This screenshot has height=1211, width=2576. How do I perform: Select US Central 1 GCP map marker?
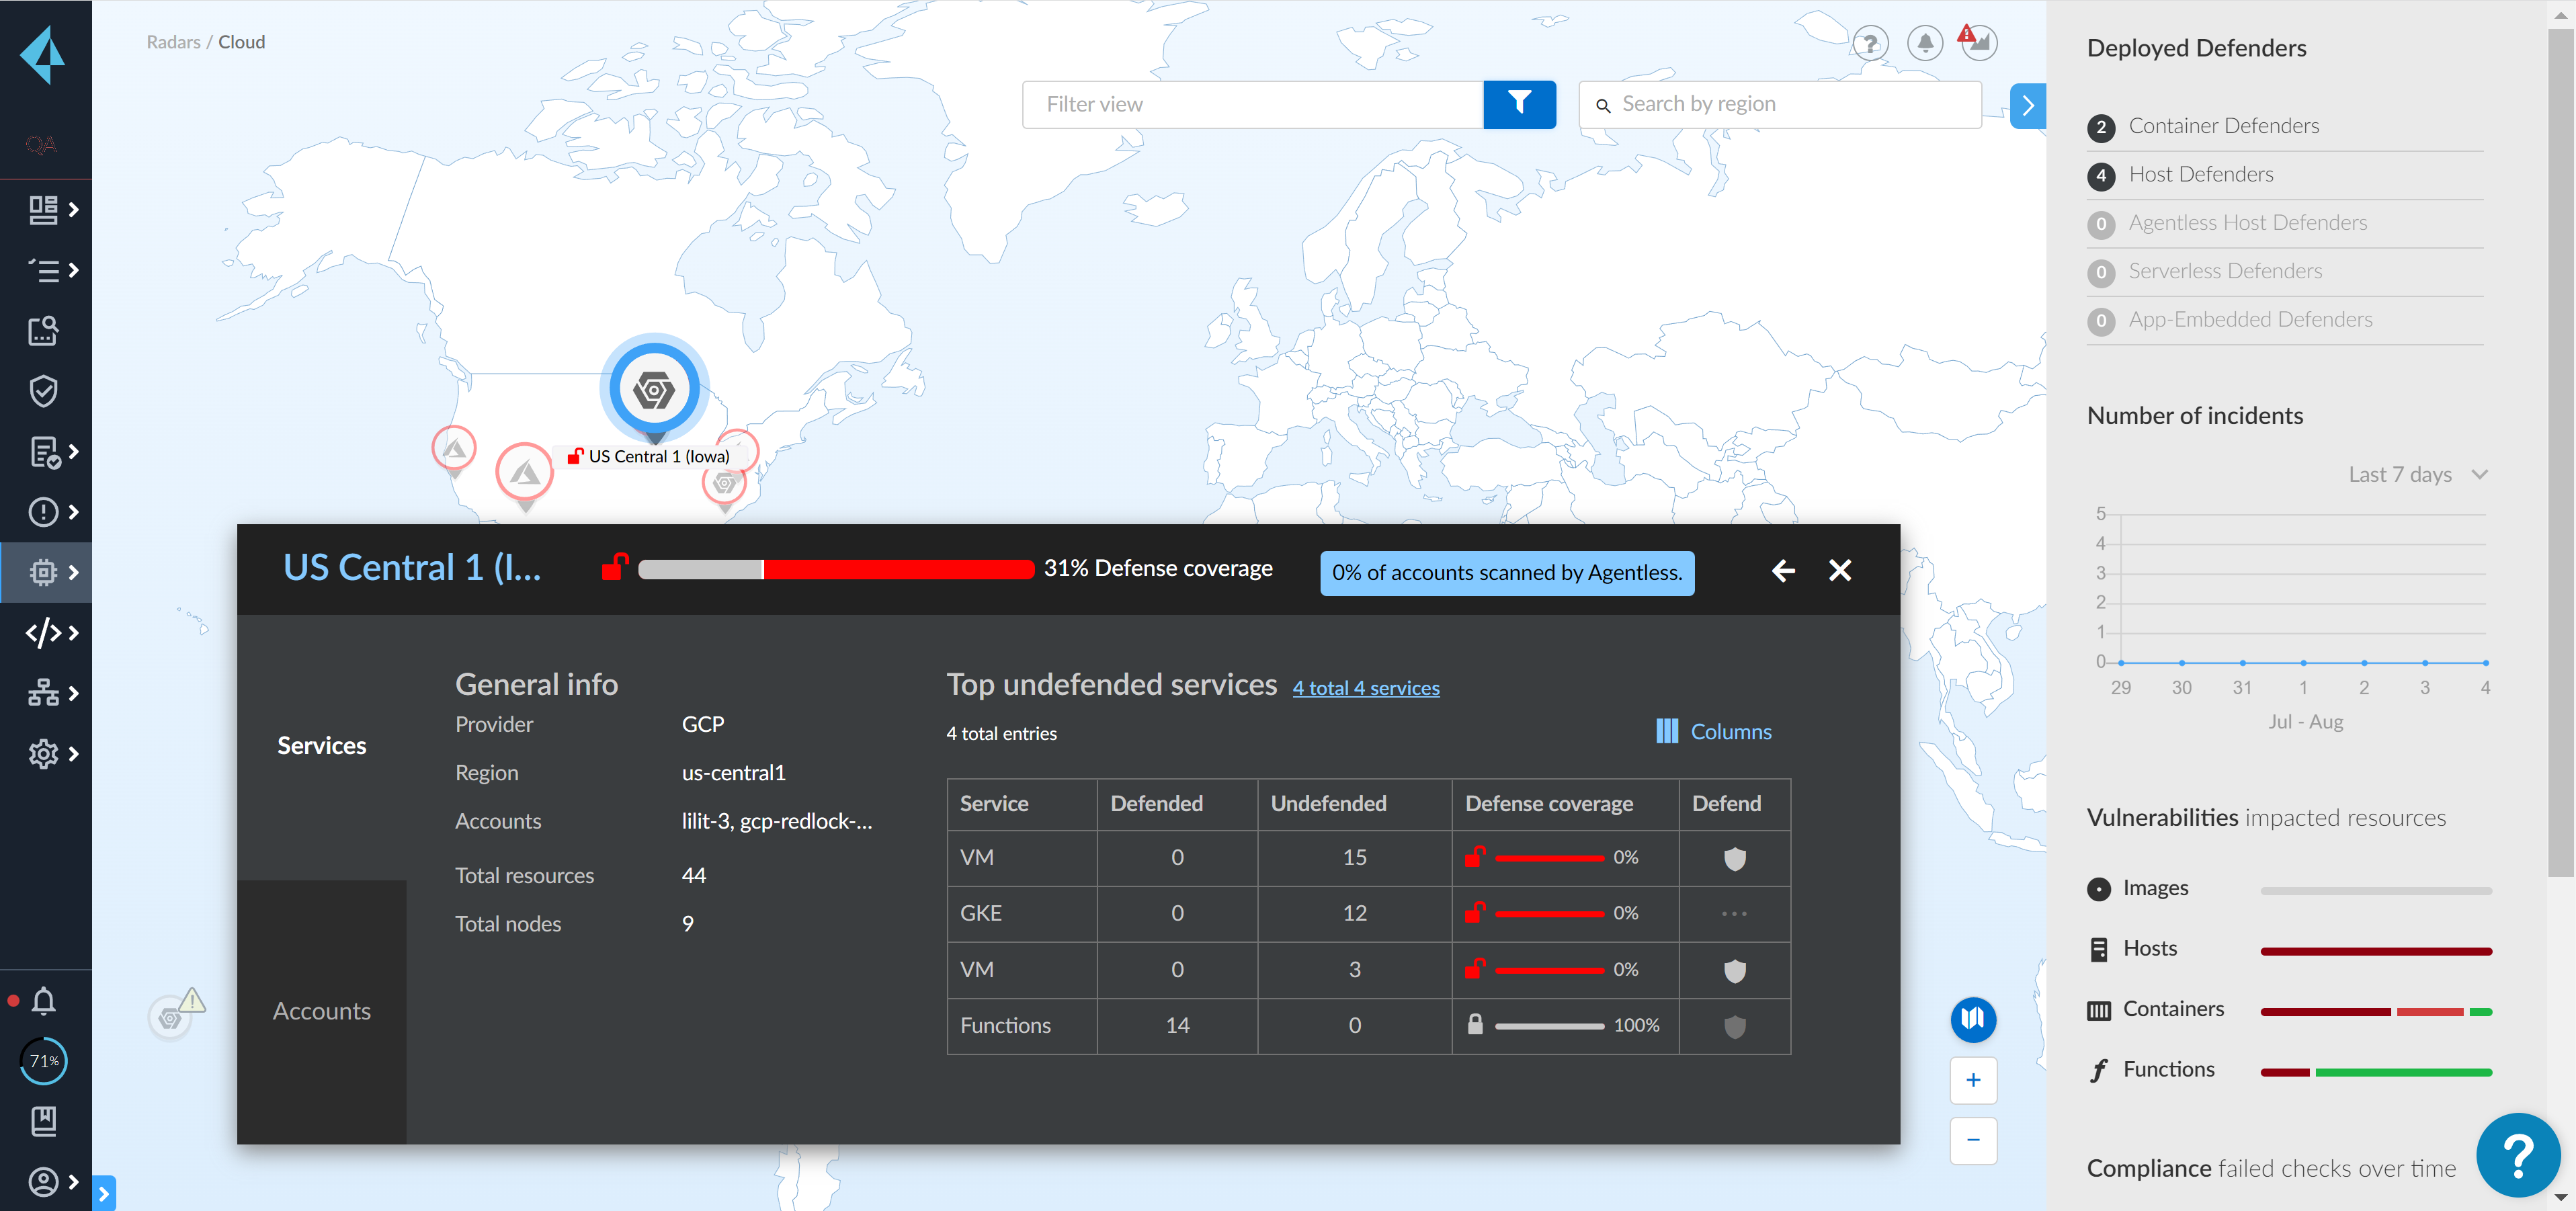pyautogui.click(x=655, y=389)
